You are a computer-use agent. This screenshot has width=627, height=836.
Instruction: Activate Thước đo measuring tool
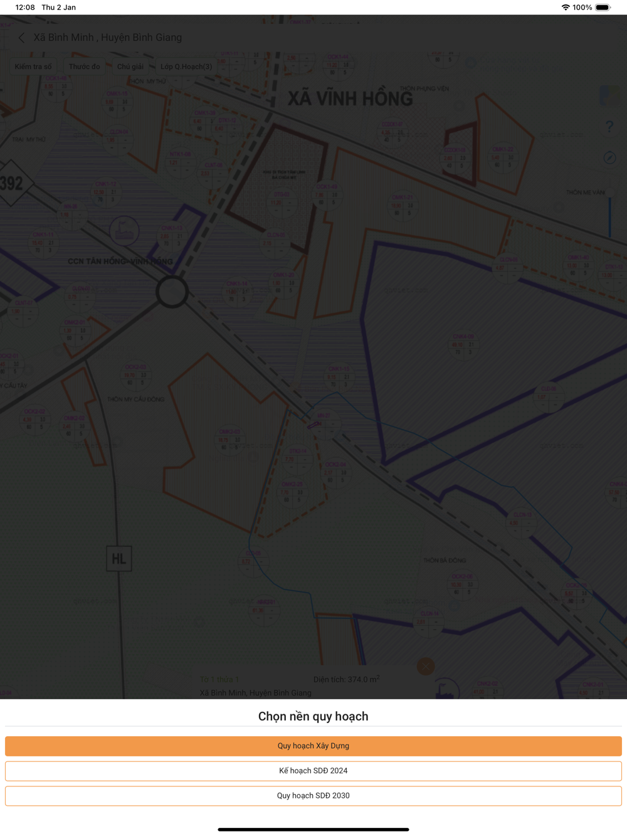84,66
